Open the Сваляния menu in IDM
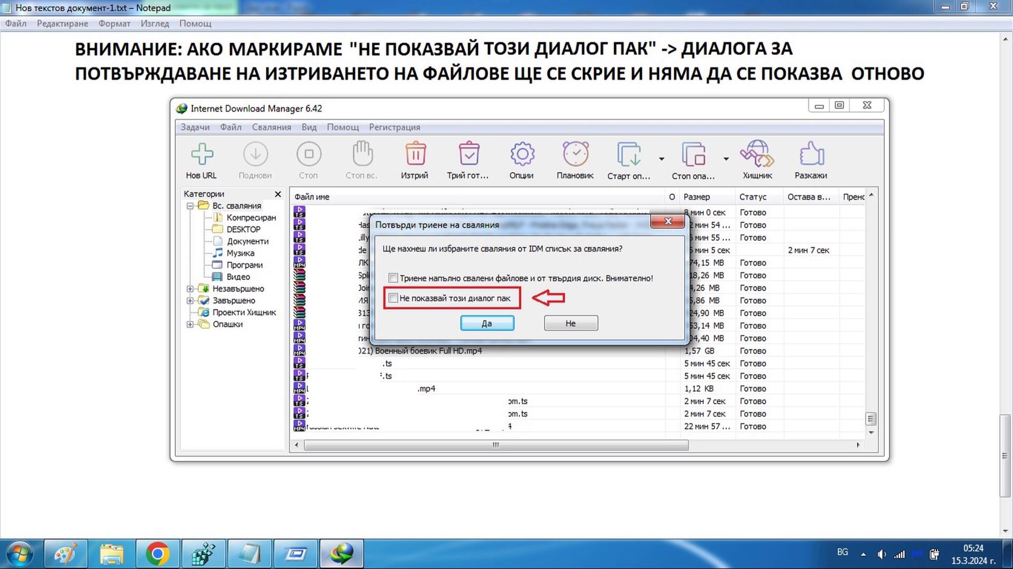 coord(271,127)
